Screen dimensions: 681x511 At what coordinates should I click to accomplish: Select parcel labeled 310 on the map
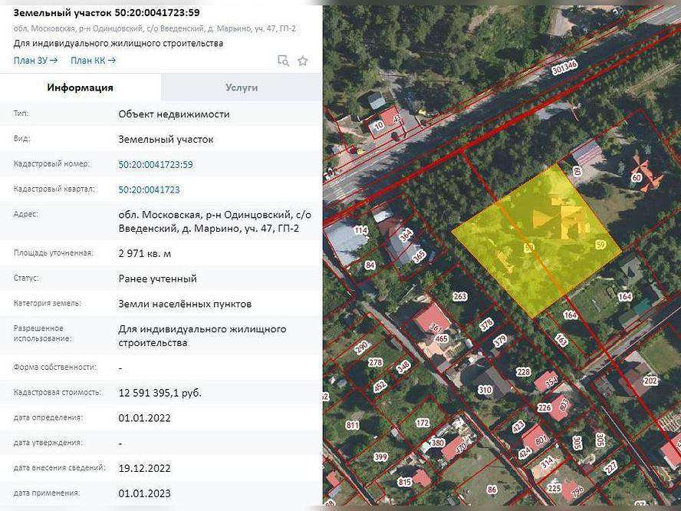point(485,390)
